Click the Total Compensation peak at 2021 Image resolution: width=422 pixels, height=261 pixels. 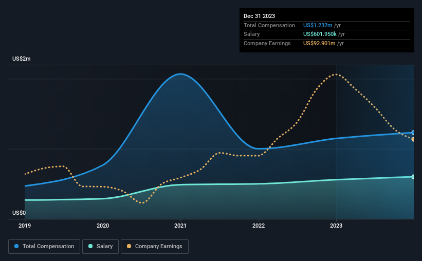(x=180, y=73)
